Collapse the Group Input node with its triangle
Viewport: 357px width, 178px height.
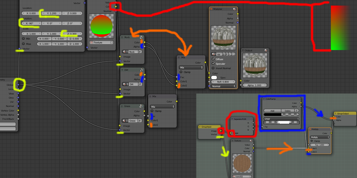(x=200, y=127)
